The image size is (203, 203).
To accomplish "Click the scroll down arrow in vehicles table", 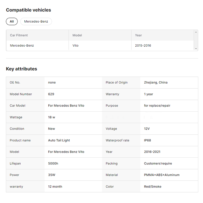I will pos(196,49).
